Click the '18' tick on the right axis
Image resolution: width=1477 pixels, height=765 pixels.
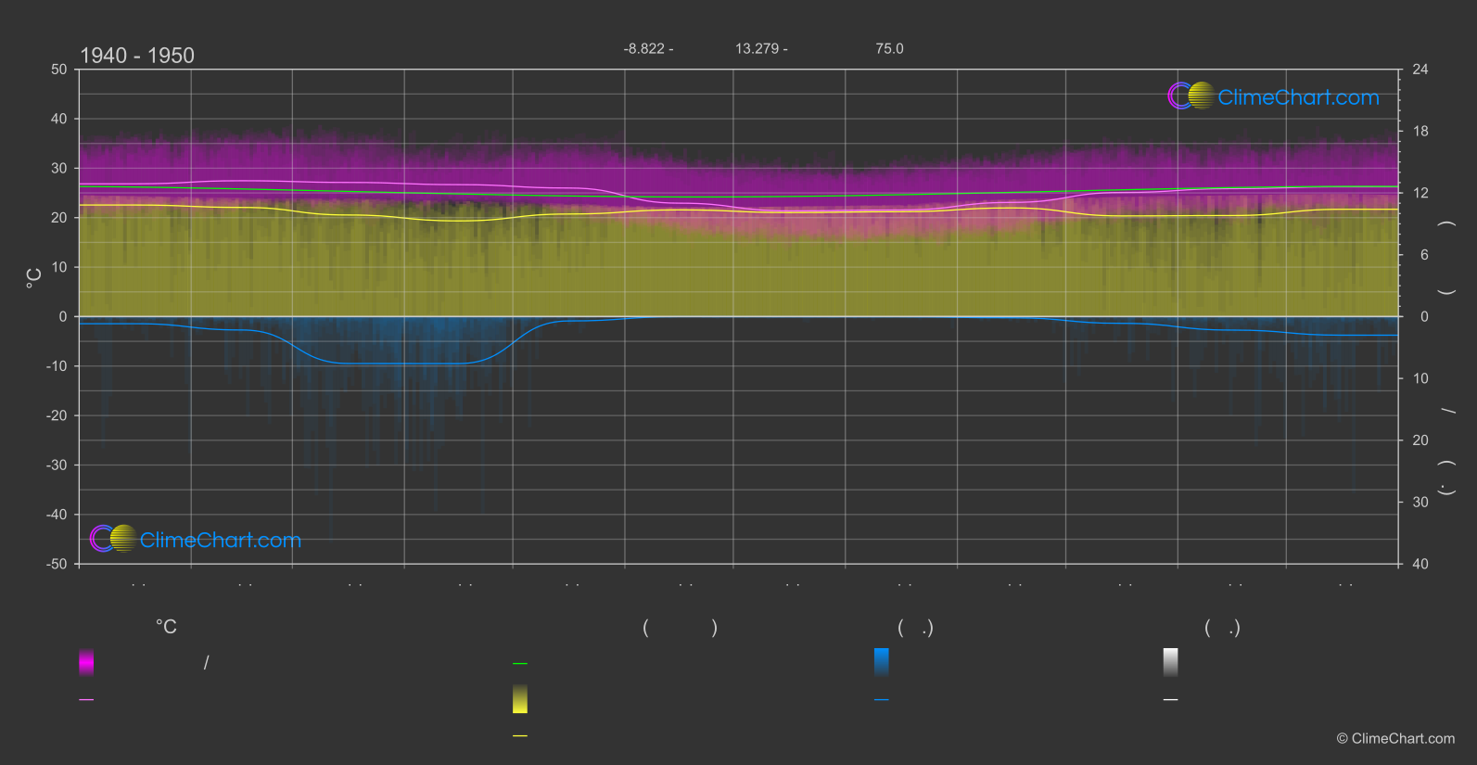tap(1420, 132)
